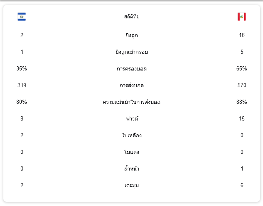Select the 319 passes value

coord(22,85)
